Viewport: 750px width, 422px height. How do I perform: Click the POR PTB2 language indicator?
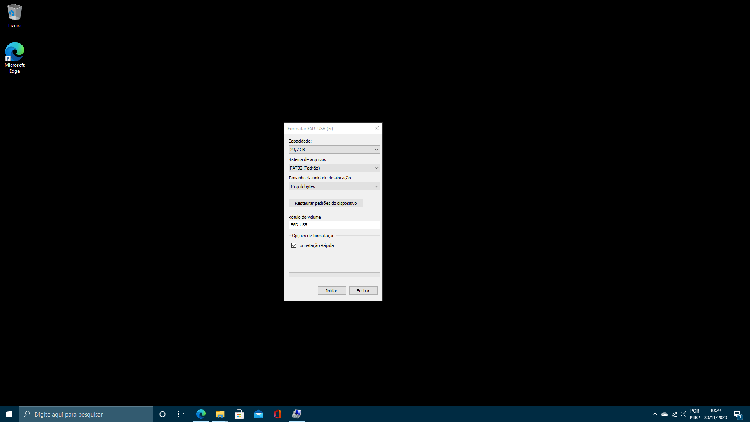[x=695, y=414]
